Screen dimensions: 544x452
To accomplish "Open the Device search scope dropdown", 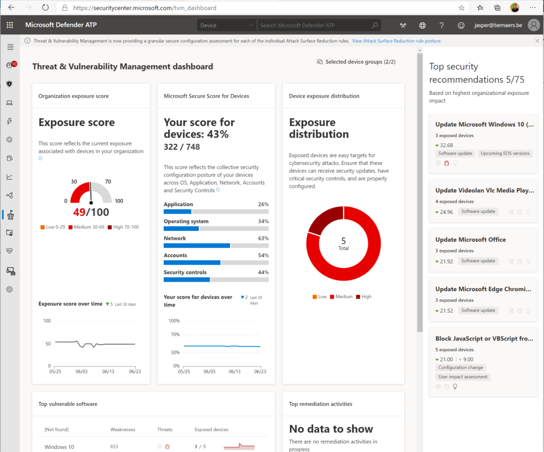I will tap(226, 25).
